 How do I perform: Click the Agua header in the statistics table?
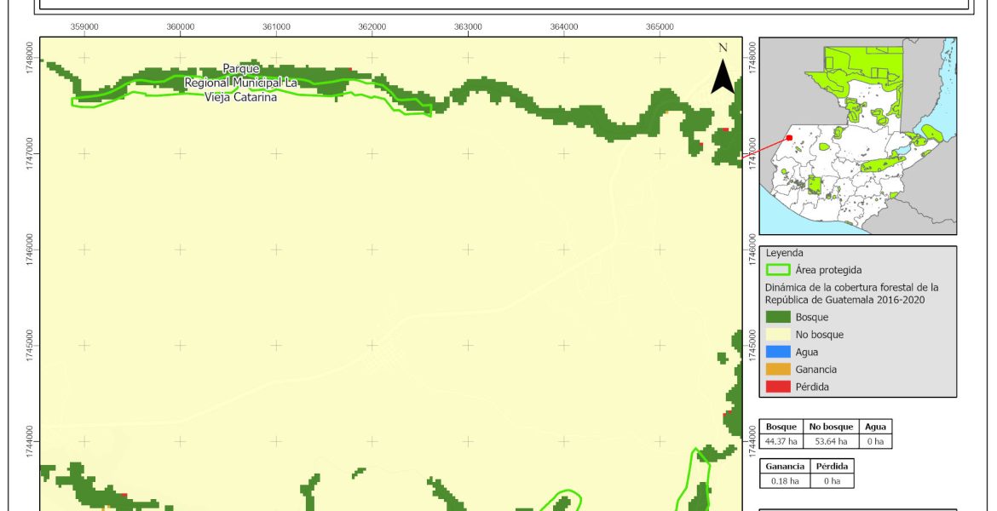[x=875, y=427]
